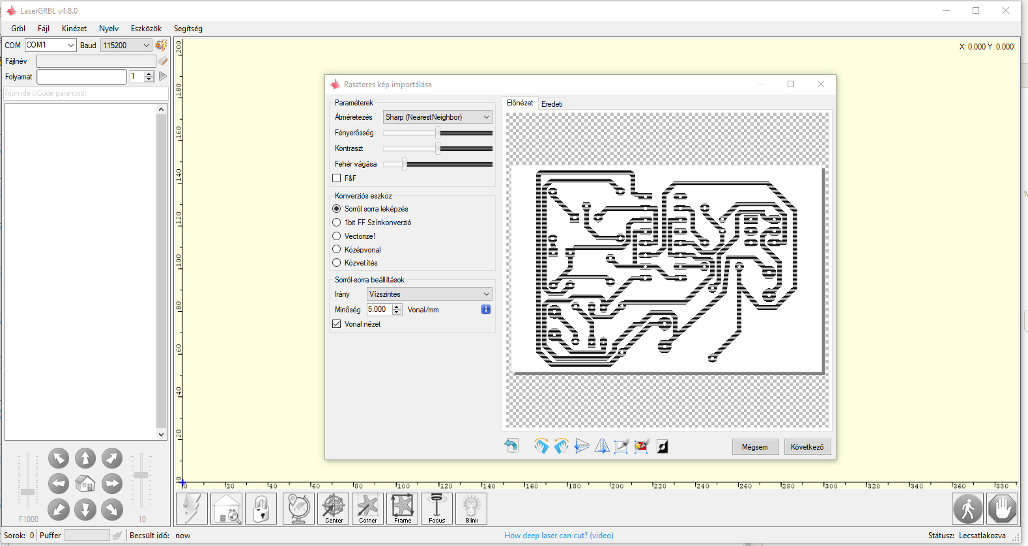
Task: Click the Blink lightbulb button
Action: coord(472,508)
